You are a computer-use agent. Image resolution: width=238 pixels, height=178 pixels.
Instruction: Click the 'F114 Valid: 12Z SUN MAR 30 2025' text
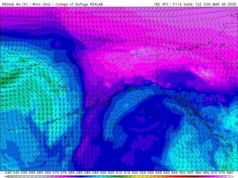(205, 4)
